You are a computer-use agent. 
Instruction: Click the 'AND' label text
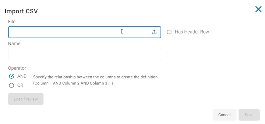22,76
